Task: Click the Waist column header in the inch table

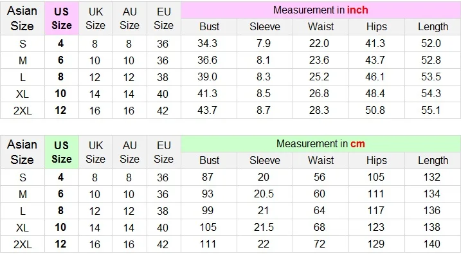Action: [x=321, y=27]
